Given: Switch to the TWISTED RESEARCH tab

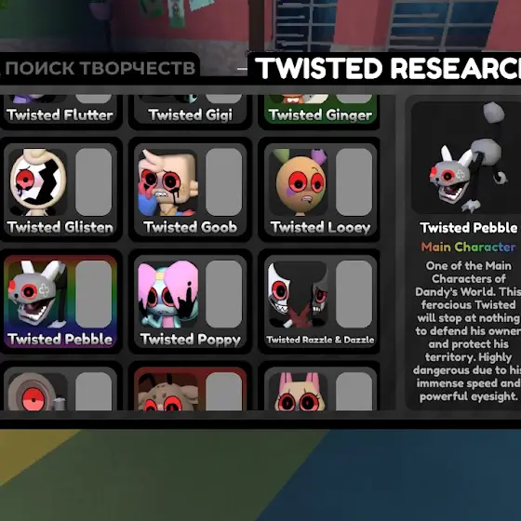Looking at the screenshot, I should click(x=384, y=68).
